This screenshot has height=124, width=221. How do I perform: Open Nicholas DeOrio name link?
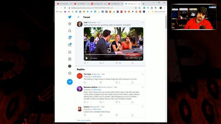pos(90,87)
